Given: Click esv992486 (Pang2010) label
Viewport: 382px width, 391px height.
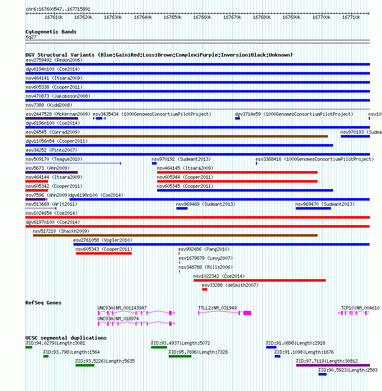Looking at the screenshot, I should pos(204,249).
